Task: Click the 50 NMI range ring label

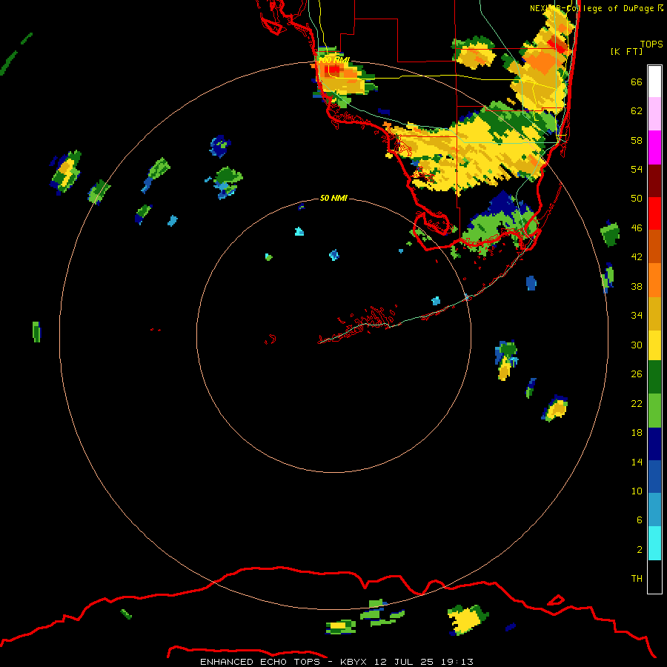Action: coord(333,198)
